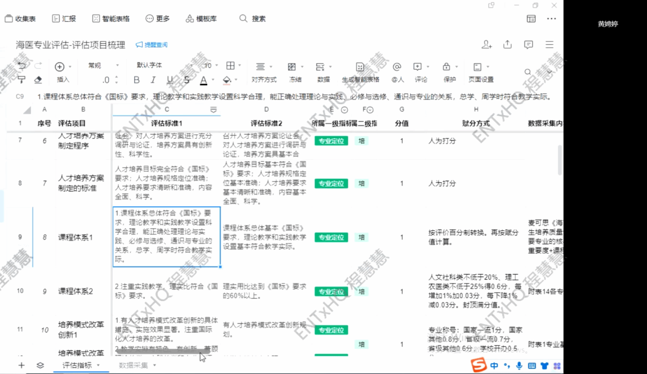Click the undo arrow icon

(x=21, y=66)
